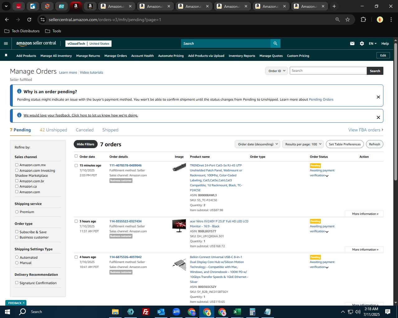Open Zoom from the taskbar
398x318 pixels.
(176, 312)
